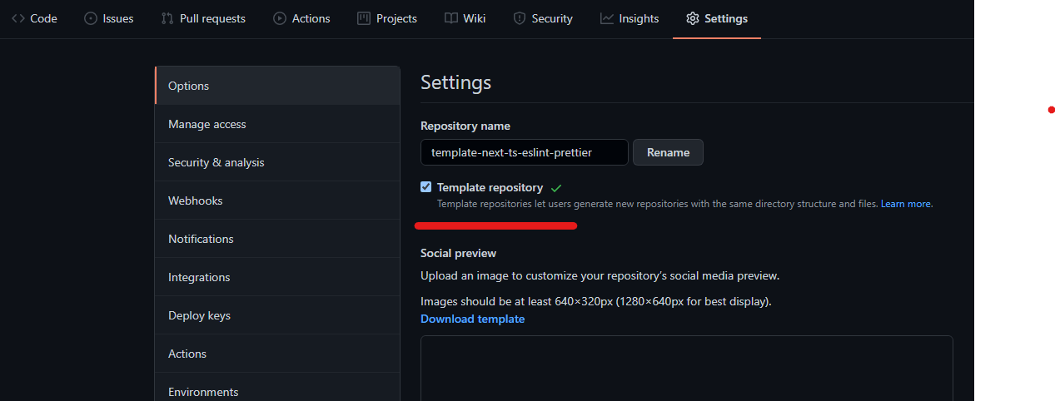Image resolution: width=1055 pixels, height=401 pixels.
Task: Select Notifications in the sidebar
Action: click(x=277, y=239)
